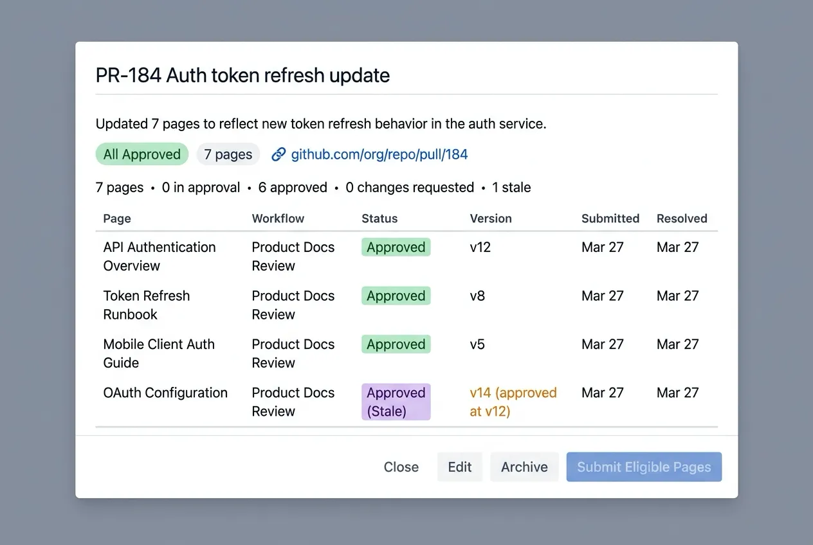Click the Approved chip for API Authentication Overview
Viewport: 813px width, 545px height.
(396, 247)
